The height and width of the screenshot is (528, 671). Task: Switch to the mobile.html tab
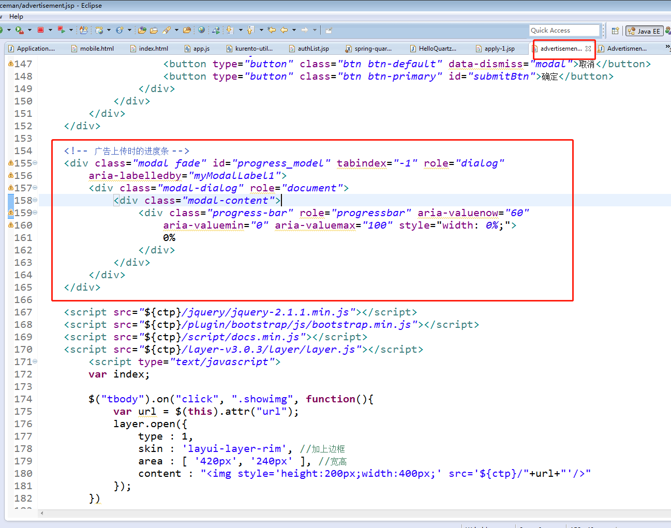click(x=93, y=49)
